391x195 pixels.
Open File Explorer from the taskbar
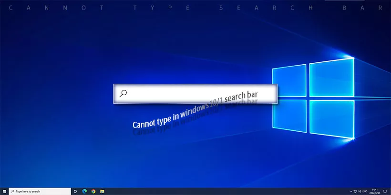click(x=102, y=191)
